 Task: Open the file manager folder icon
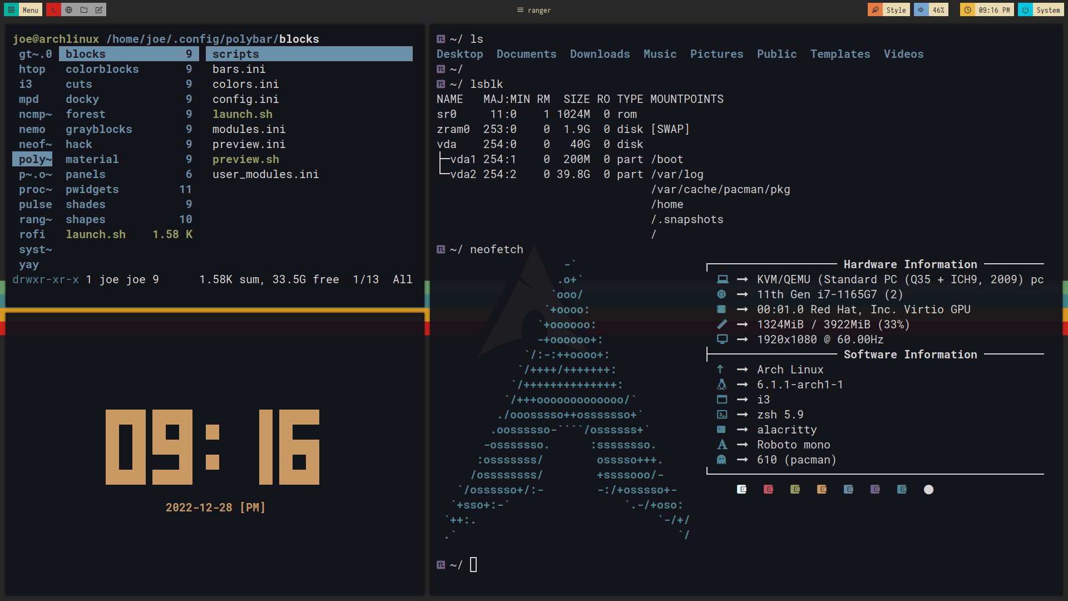coord(84,9)
